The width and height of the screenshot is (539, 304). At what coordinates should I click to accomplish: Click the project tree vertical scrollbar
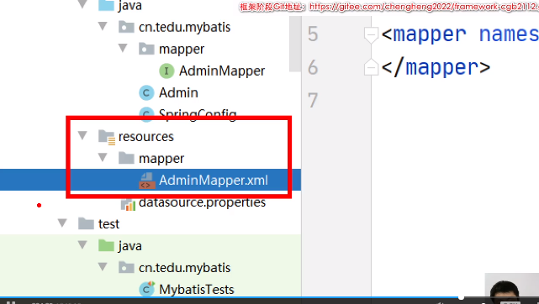(x=295, y=44)
